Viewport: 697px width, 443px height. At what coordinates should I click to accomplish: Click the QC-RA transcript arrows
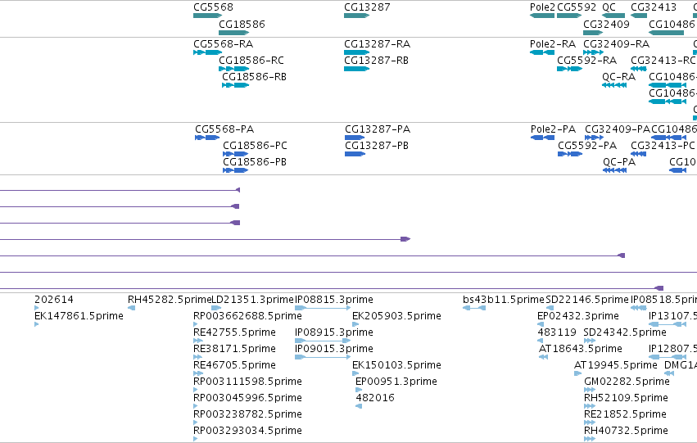(614, 85)
